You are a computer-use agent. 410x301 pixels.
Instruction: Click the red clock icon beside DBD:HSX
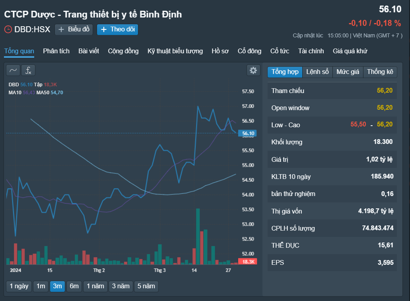click(8, 29)
